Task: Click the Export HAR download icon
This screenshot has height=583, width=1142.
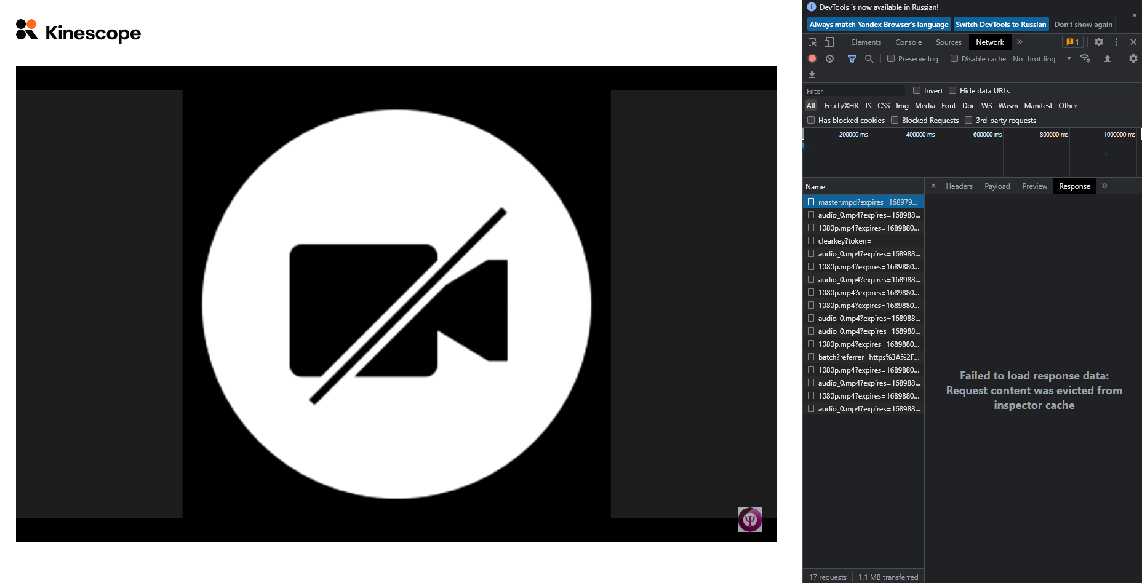Action: click(x=812, y=74)
